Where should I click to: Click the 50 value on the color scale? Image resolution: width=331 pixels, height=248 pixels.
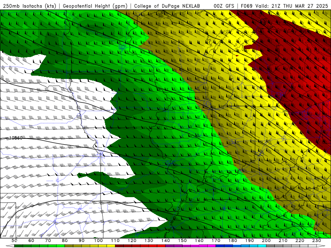[14, 241]
